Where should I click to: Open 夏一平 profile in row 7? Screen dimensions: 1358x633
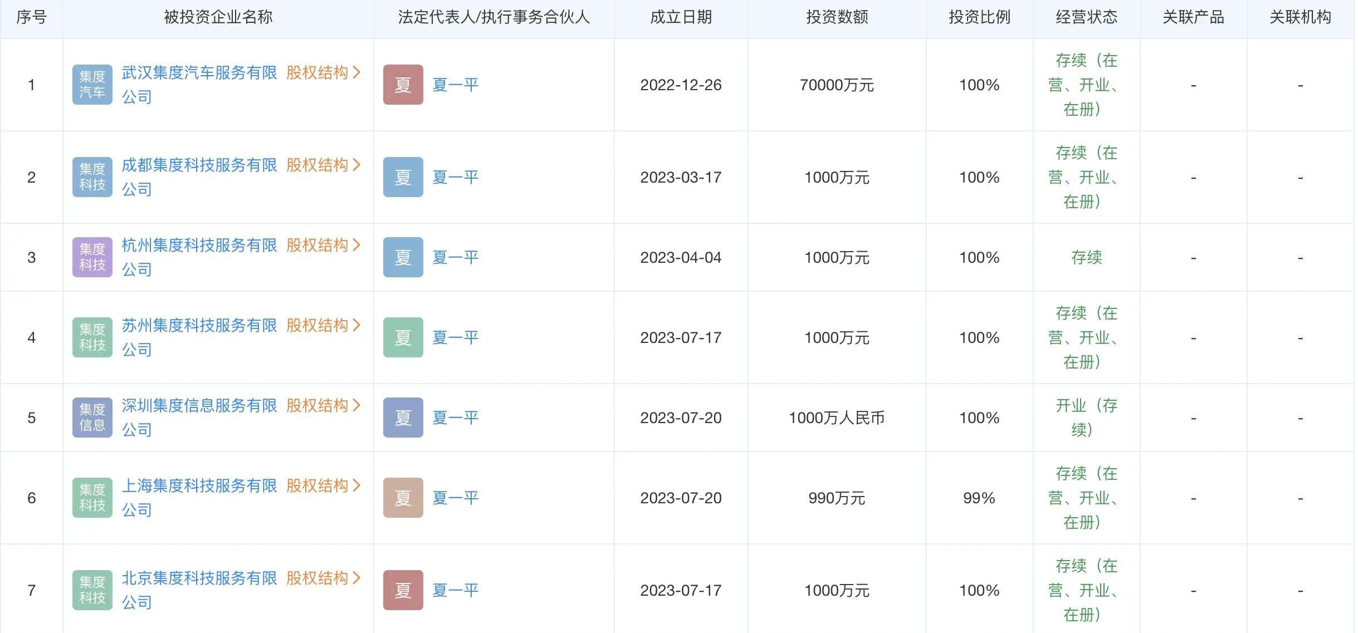tap(456, 590)
